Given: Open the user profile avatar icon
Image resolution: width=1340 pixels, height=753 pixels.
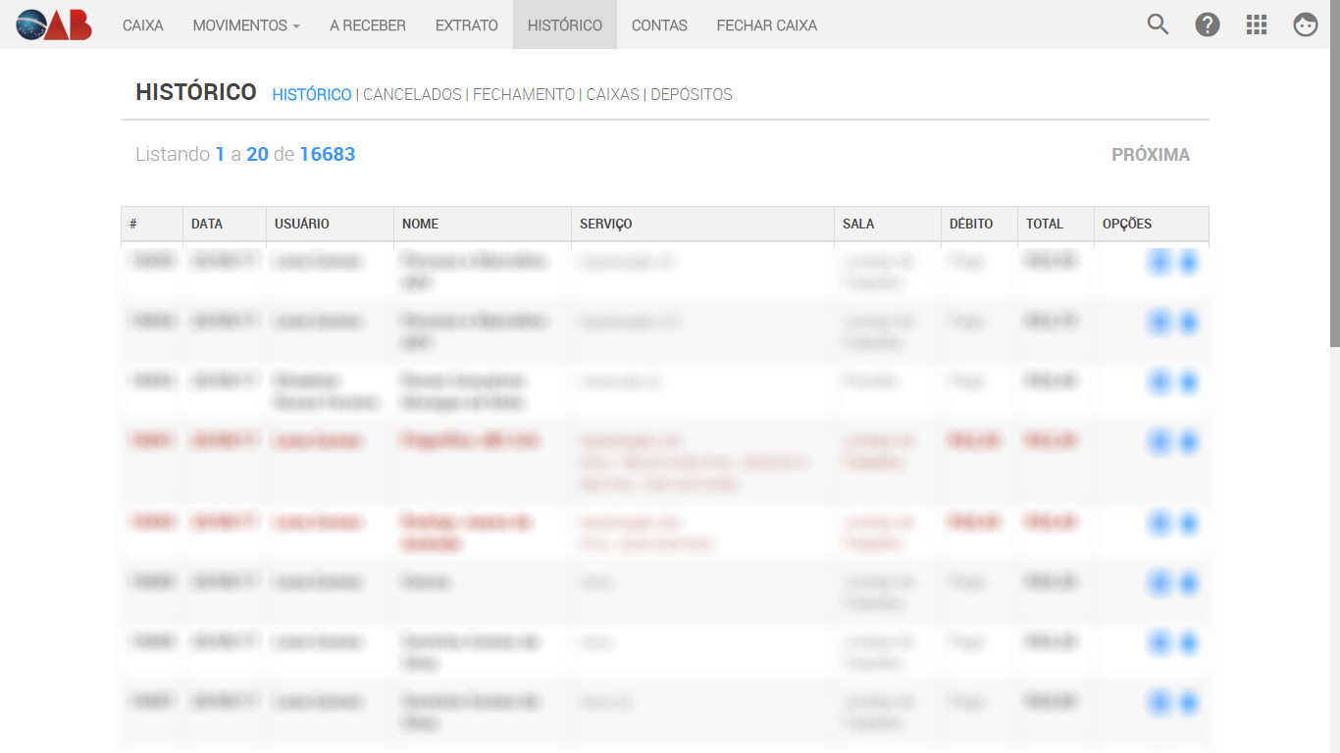Looking at the screenshot, I should 1305,25.
